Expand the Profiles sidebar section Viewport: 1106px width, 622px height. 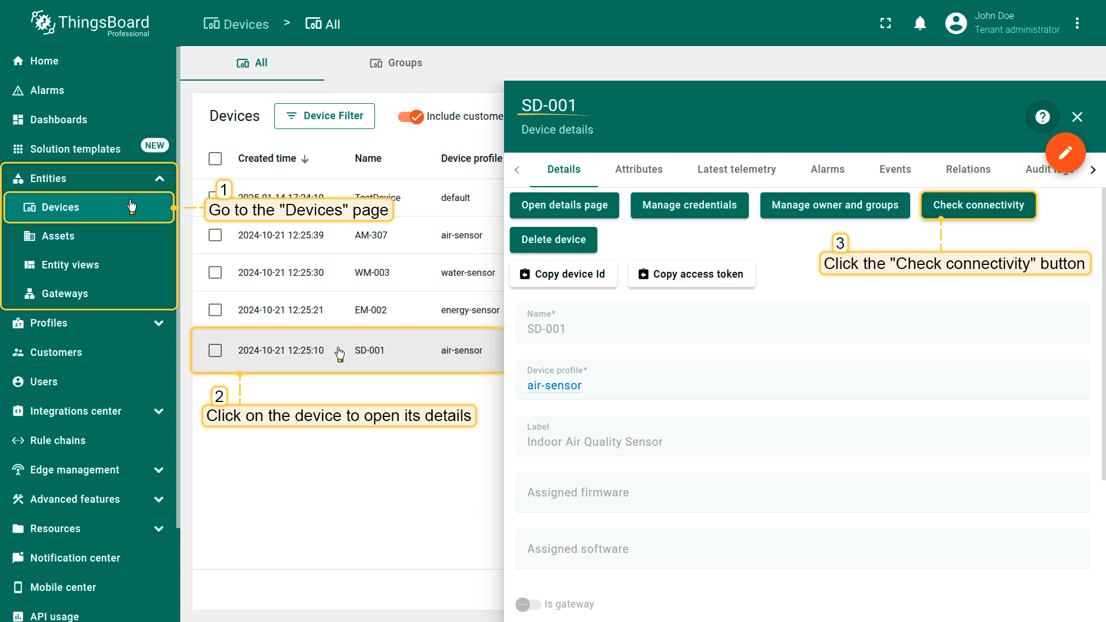tap(159, 323)
